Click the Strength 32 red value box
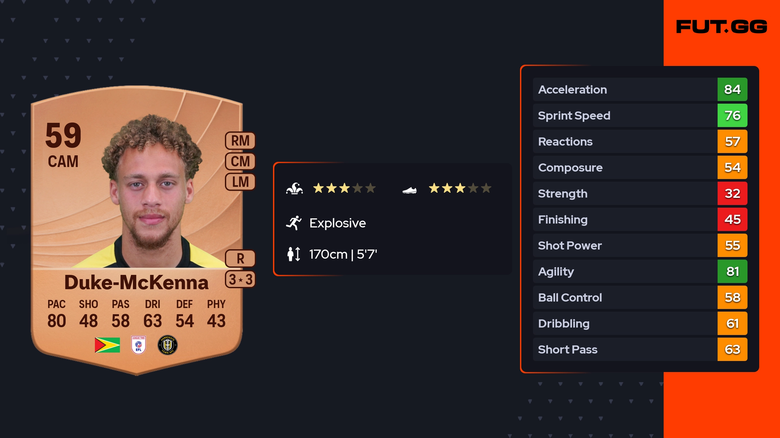780x438 pixels. (732, 193)
